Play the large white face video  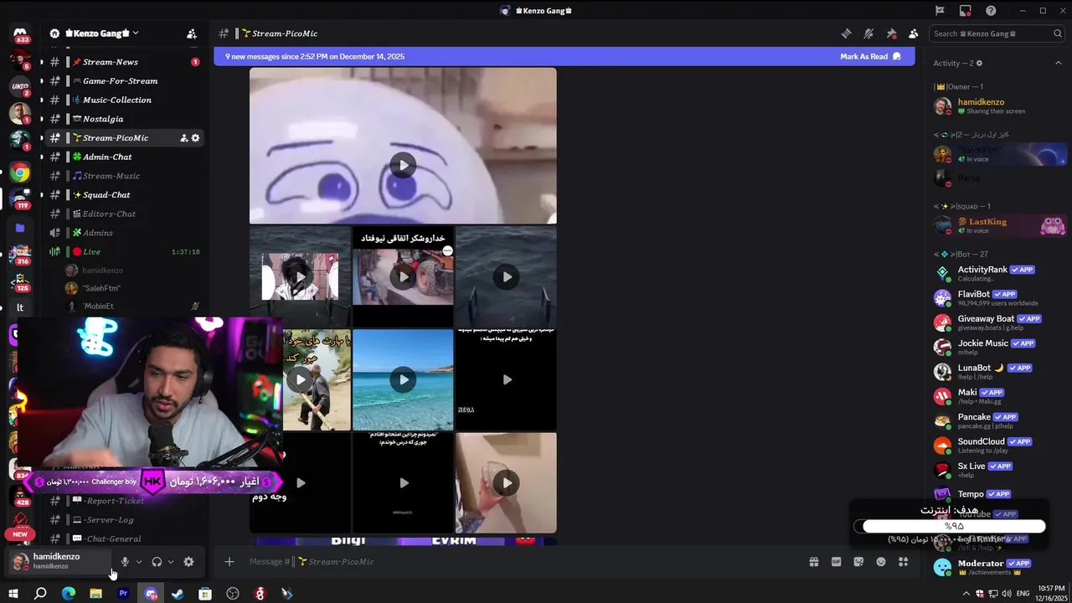403,165
